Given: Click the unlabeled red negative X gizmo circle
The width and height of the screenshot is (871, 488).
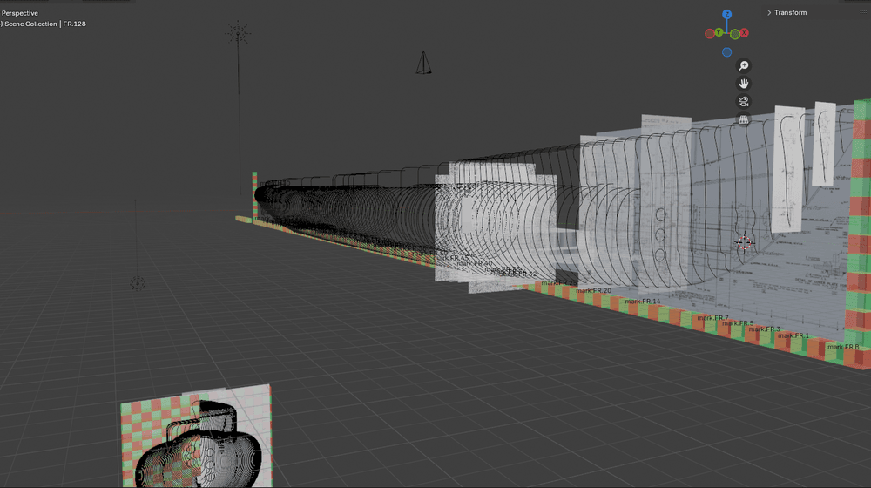Looking at the screenshot, I should 709,34.
